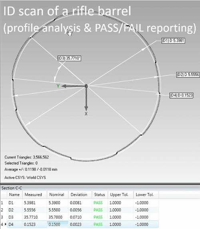Edit the D4 nominal value field 0.1500

[x=58, y=224]
